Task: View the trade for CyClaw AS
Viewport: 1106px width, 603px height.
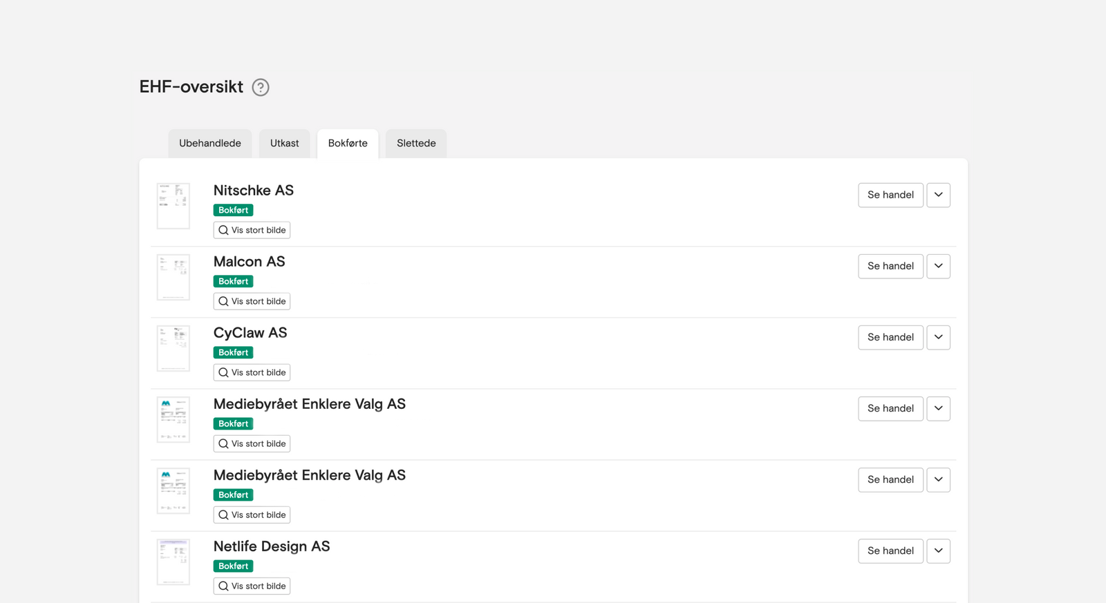Action: point(890,337)
